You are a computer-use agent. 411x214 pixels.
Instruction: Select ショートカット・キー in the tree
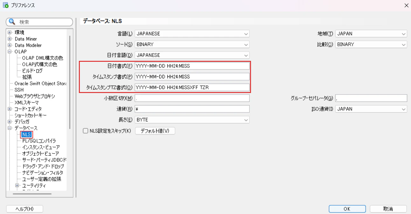pyautogui.click(x=31, y=115)
